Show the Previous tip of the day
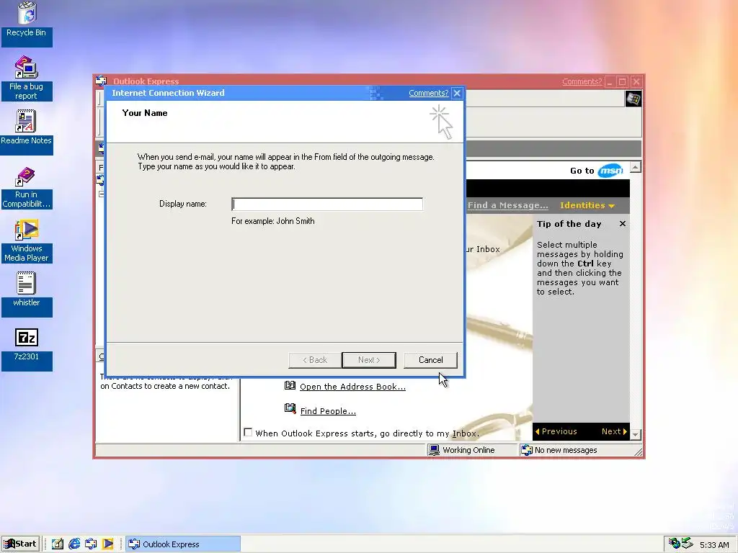Screen dimensions: 738x553 [x=556, y=431]
